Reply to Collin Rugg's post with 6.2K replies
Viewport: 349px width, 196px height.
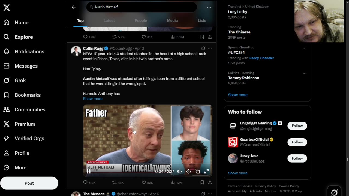[x=89, y=183]
